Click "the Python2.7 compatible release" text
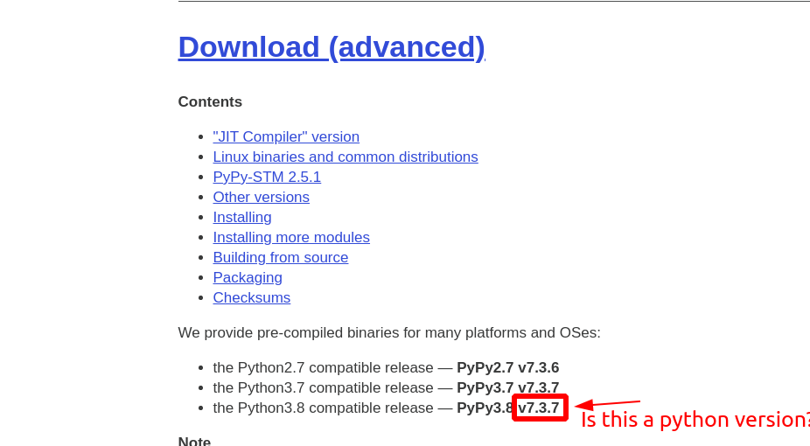810x446 pixels. coord(324,367)
